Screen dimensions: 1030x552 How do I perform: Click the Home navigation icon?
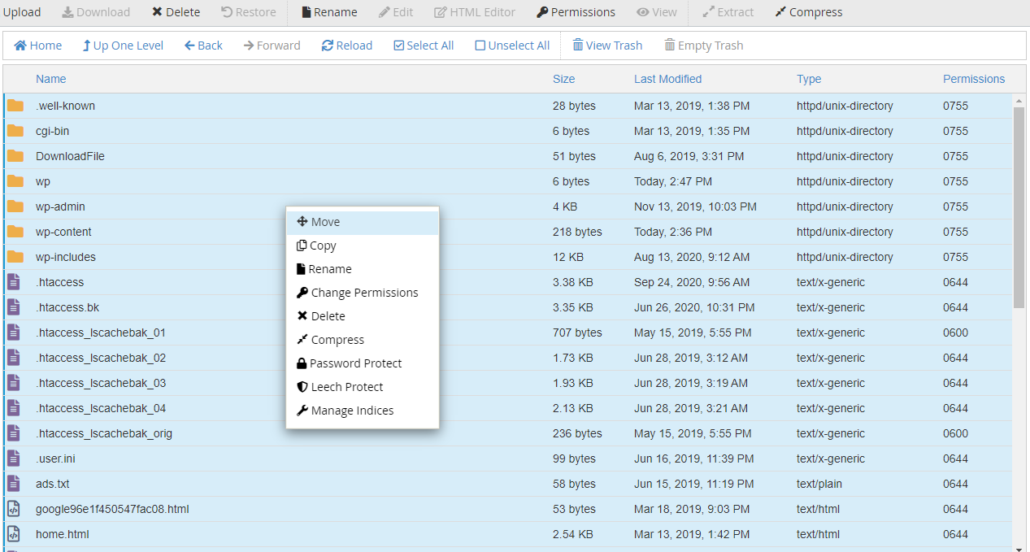point(37,45)
